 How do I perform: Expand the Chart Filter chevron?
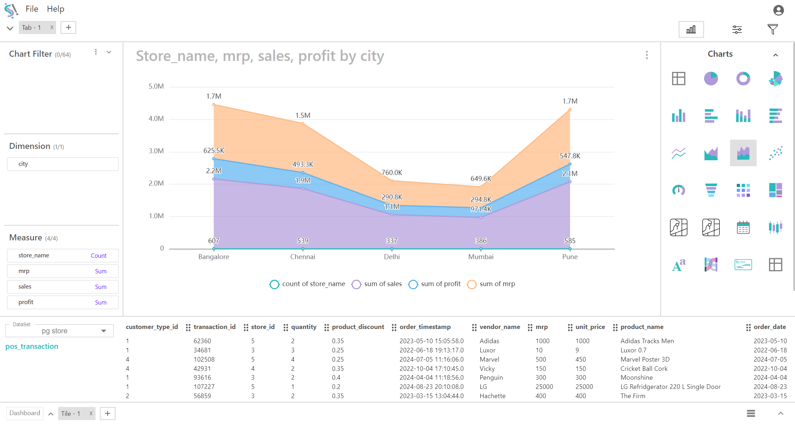[x=109, y=52]
